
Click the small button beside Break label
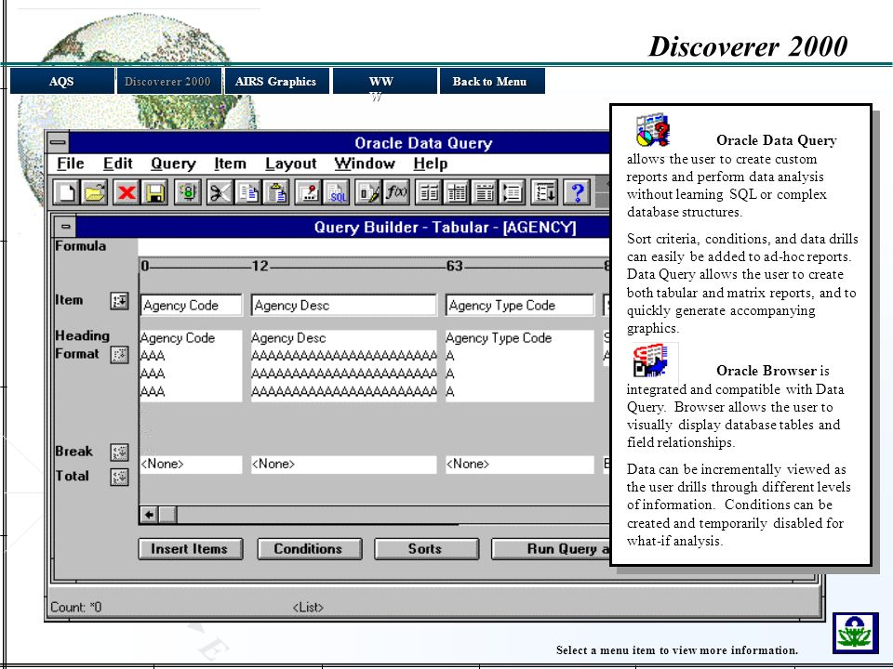(x=120, y=453)
